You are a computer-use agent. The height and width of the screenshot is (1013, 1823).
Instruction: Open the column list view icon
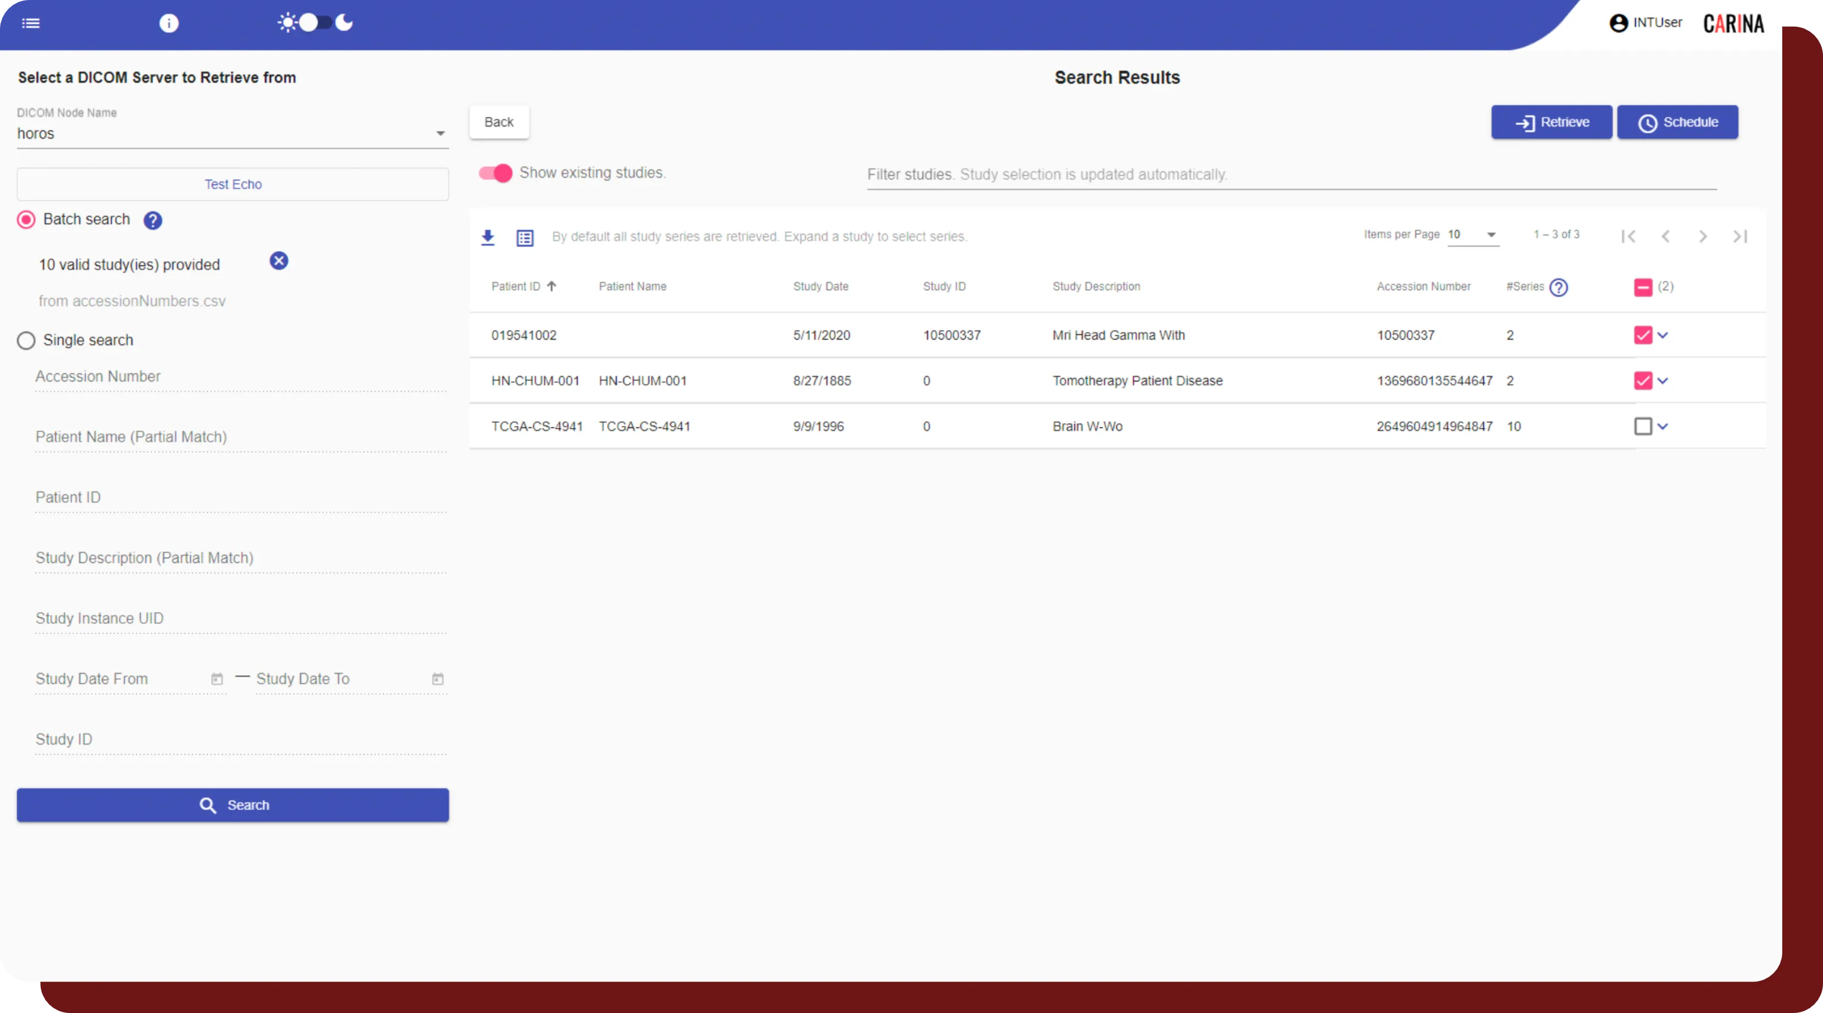pyautogui.click(x=525, y=238)
